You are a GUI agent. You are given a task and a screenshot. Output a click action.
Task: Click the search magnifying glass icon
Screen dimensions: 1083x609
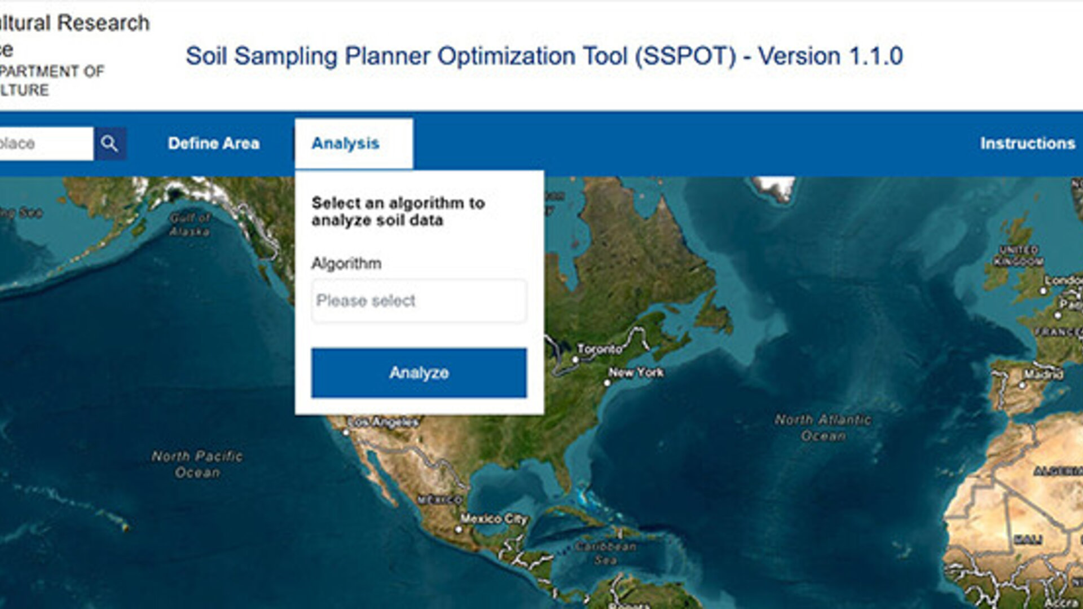111,143
